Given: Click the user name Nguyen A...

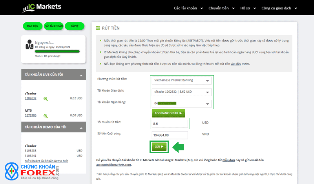Looking at the screenshot, I should (44, 43).
